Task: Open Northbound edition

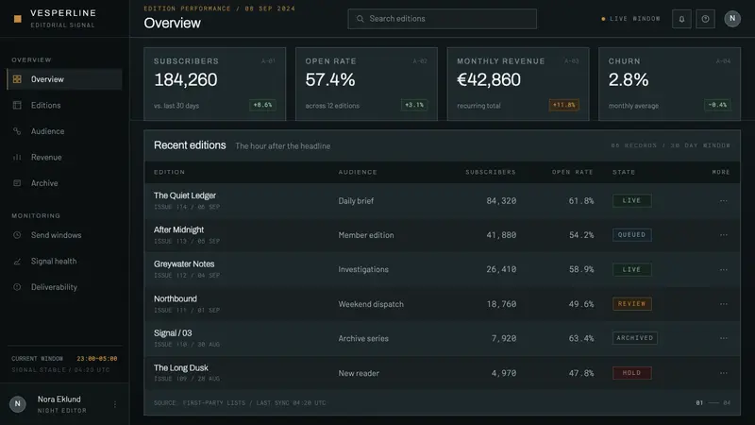Action: [x=176, y=298]
